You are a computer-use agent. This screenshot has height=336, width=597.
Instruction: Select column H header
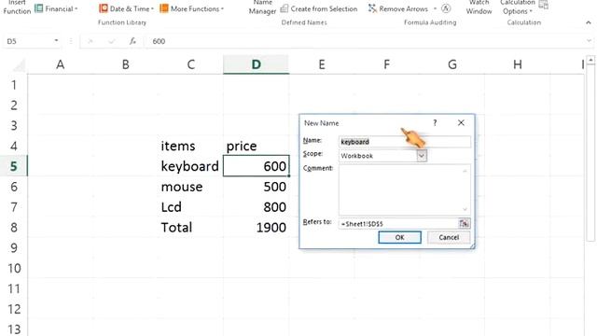pyautogui.click(x=518, y=64)
